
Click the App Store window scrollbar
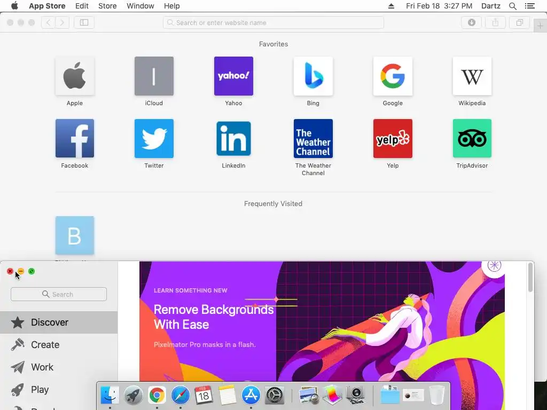point(530,278)
